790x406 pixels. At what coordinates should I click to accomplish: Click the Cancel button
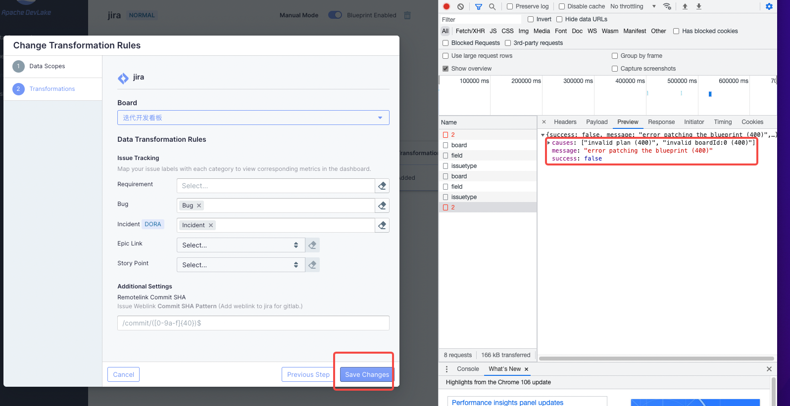pyautogui.click(x=123, y=374)
